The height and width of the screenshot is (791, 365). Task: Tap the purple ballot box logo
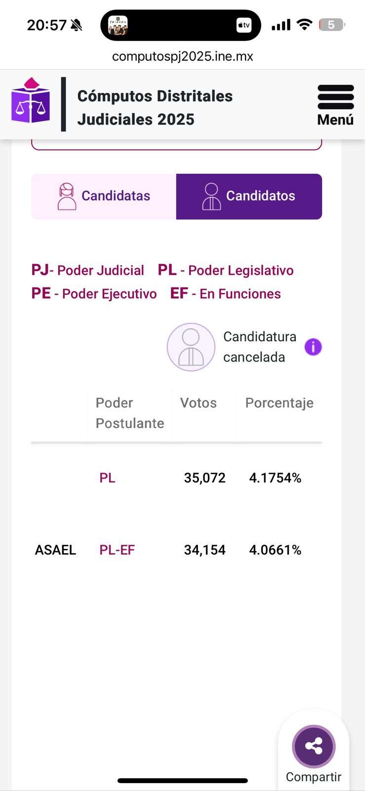tap(31, 101)
